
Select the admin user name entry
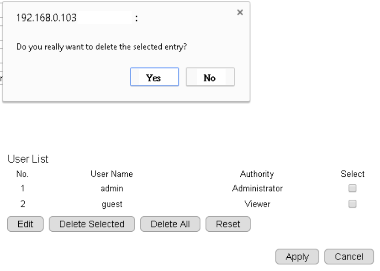click(x=112, y=188)
